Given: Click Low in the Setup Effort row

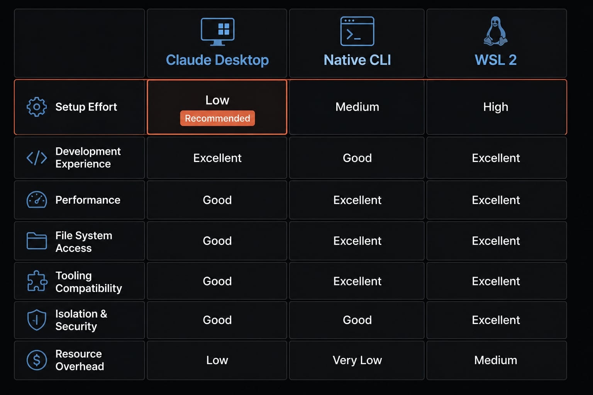Looking at the screenshot, I should [x=217, y=100].
